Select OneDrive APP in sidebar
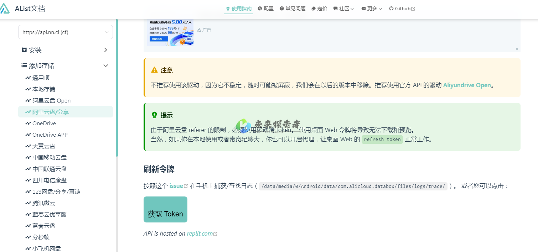 [50, 135]
